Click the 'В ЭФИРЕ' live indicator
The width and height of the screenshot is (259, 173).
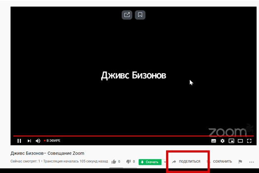53,141
